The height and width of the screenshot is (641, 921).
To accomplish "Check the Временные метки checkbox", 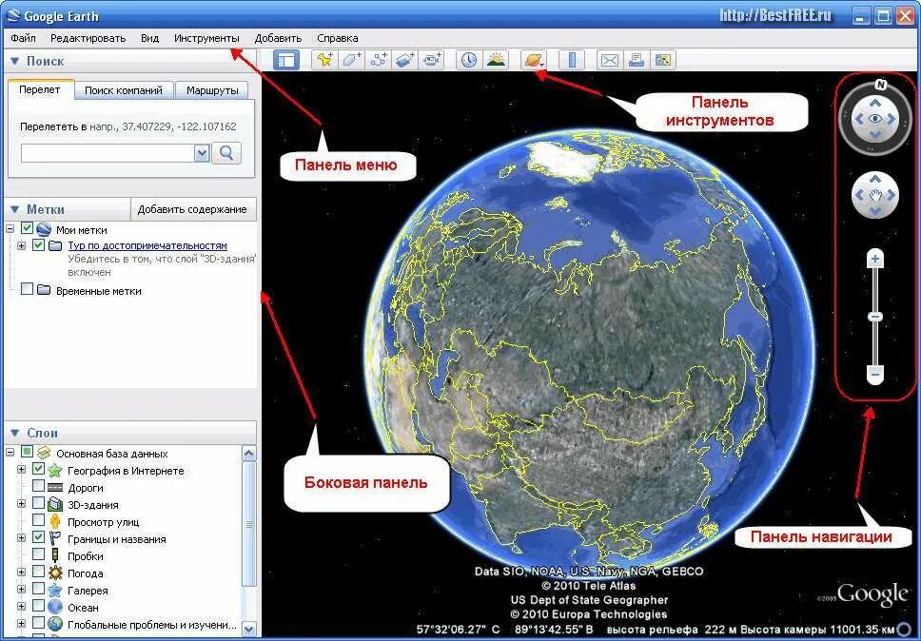I will pyautogui.click(x=27, y=289).
